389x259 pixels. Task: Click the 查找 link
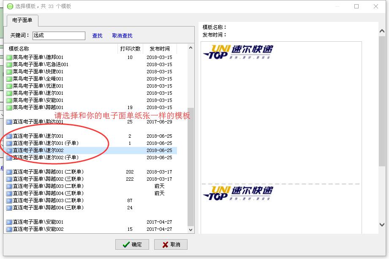click(97, 36)
